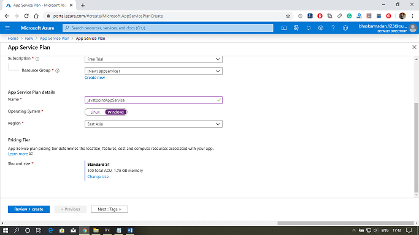Image resolution: width=419 pixels, height=235 pixels.
Task: Open Word from the taskbar
Action: tap(130, 231)
